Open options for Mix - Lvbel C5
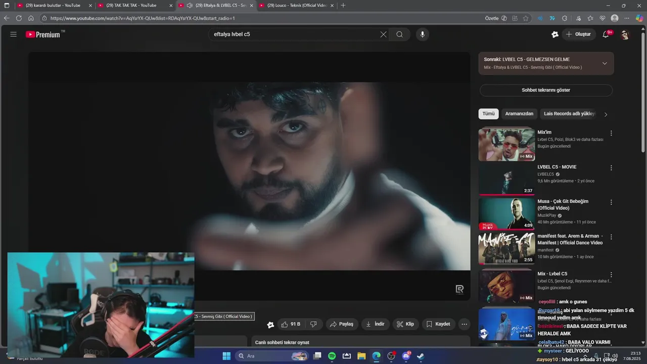The height and width of the screenshot is (364, 647). 611,275
